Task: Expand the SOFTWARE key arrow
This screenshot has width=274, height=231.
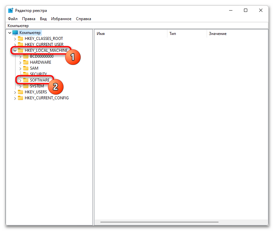Action: [x=20, y=80]
